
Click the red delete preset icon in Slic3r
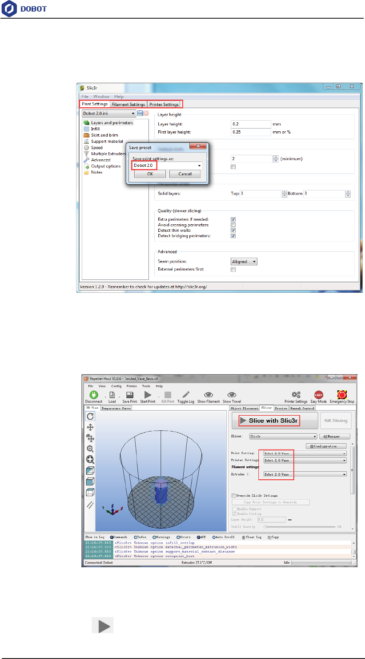click(145, 114)
